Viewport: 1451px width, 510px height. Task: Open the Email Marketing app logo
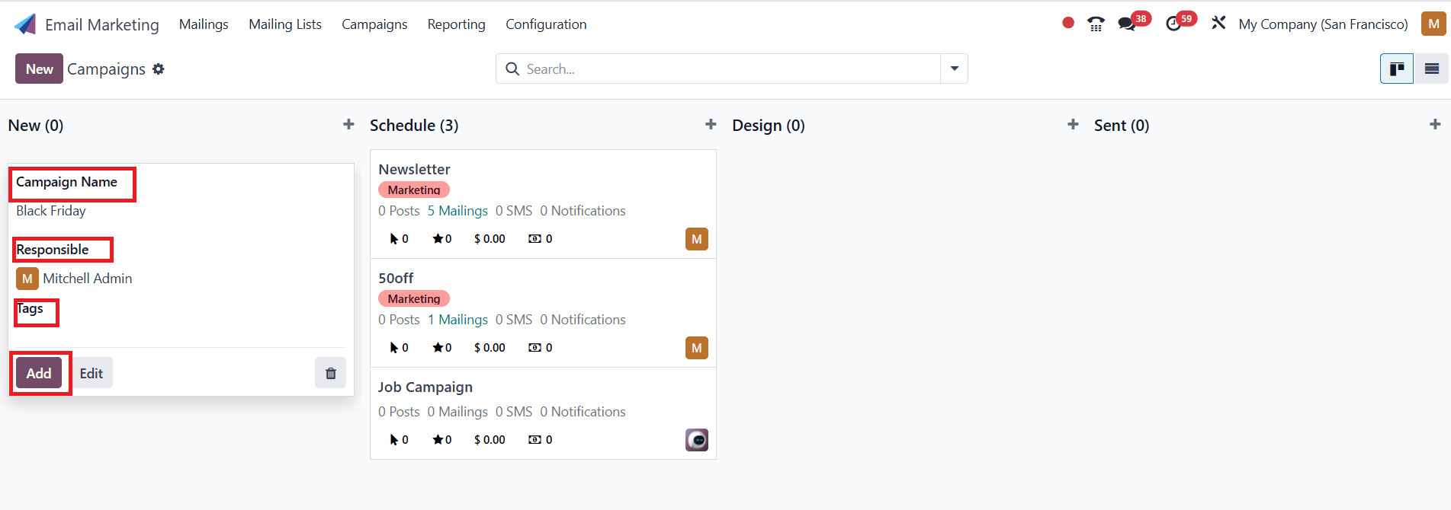tap(25, 24)
